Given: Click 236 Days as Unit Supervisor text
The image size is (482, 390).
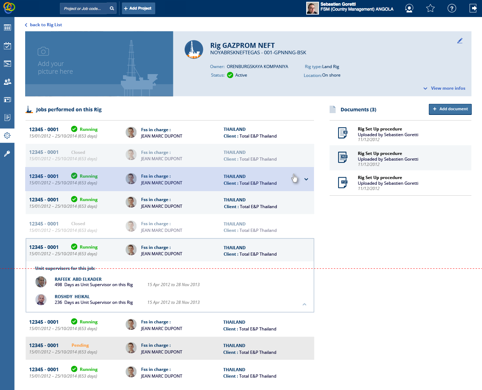Looking at the screenshot, I should [x=94, y=302].
